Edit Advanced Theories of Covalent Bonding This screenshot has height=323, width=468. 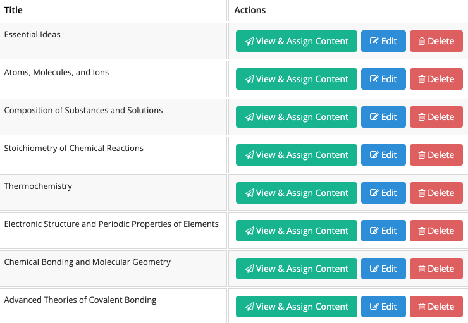point(383,307)
